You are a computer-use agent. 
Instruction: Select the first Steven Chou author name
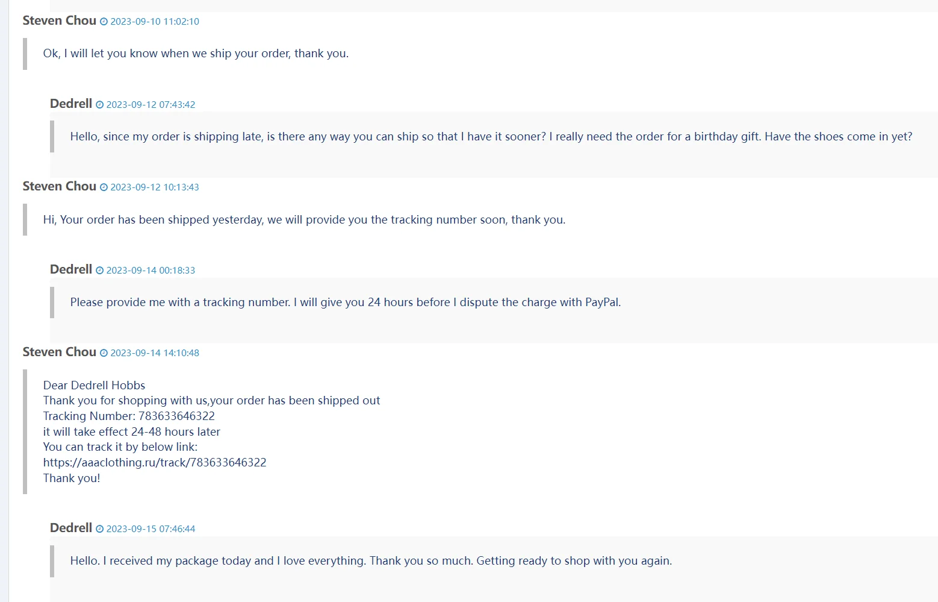pos(60,20)
